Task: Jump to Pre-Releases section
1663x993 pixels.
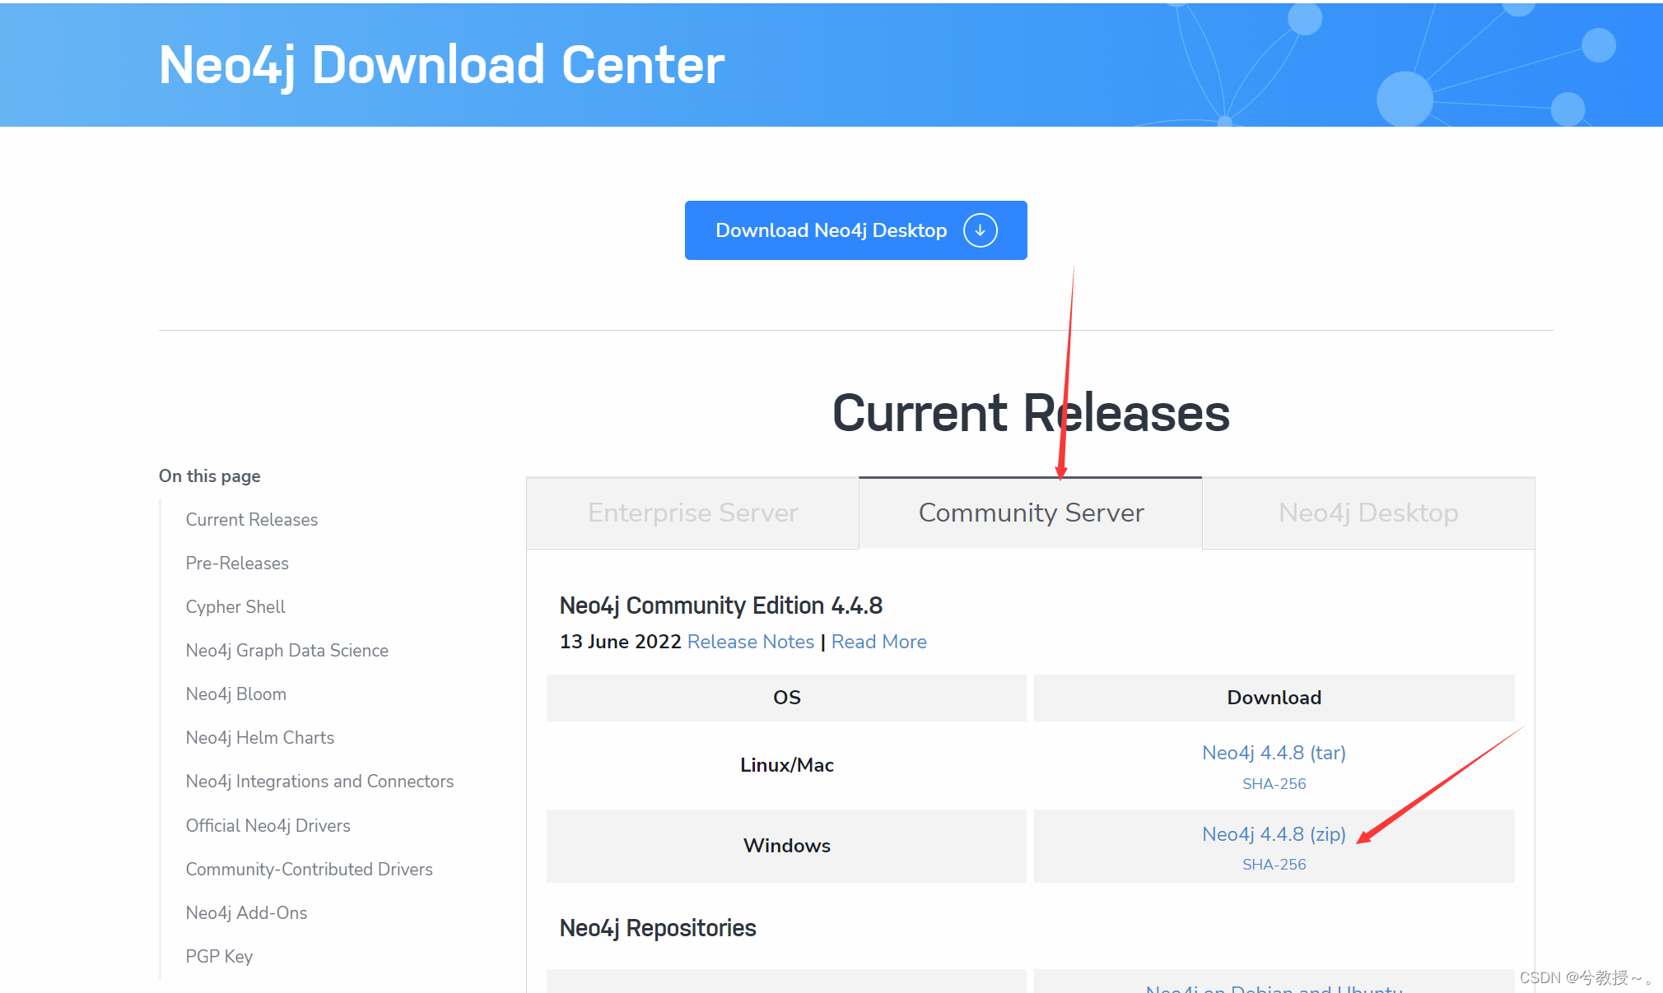Action: pyautogui.click(x=237, y=564)
